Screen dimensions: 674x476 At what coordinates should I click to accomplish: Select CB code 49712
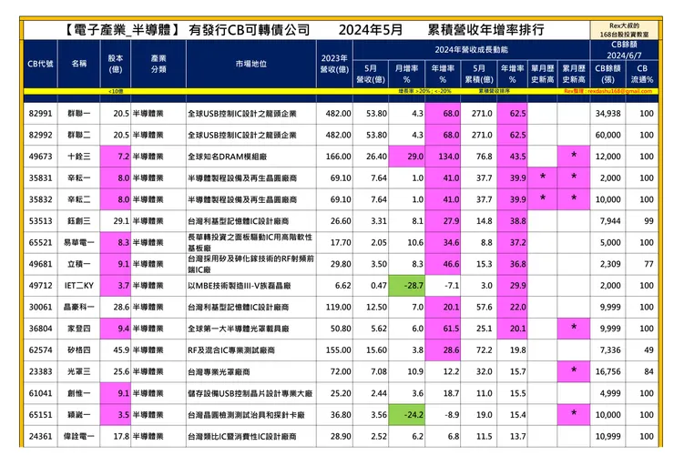40,285
